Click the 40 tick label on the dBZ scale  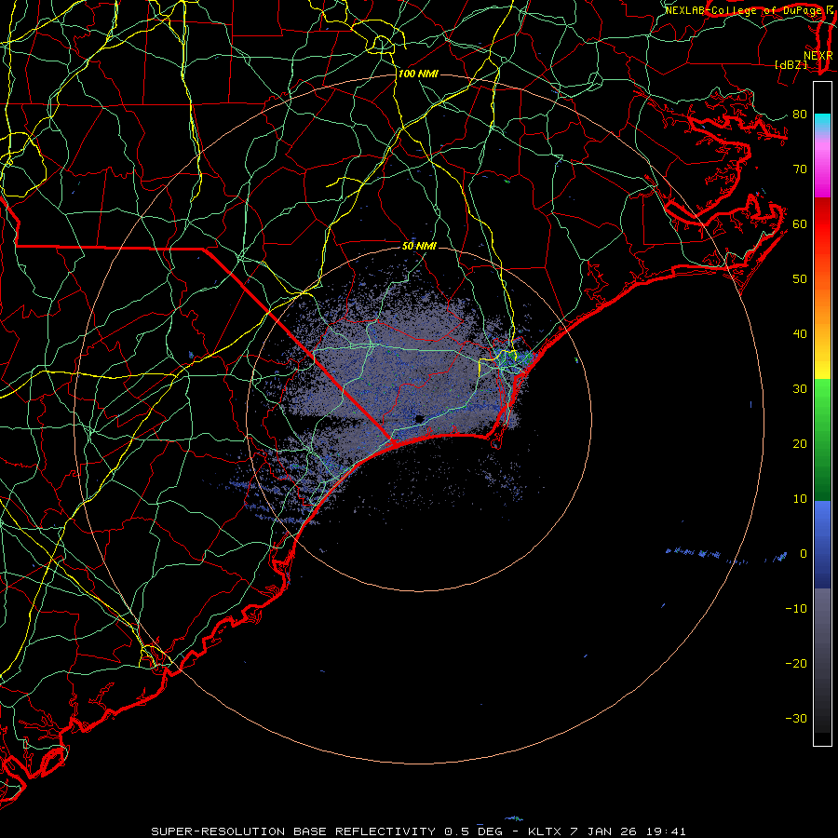coord(800,334)
